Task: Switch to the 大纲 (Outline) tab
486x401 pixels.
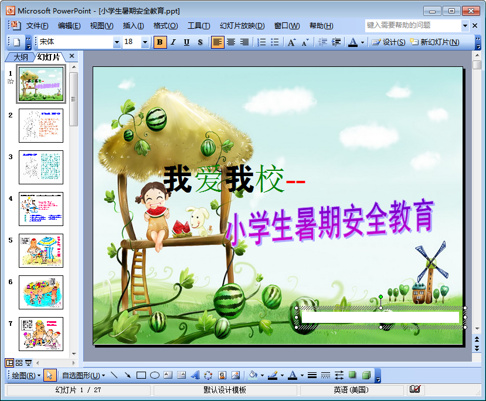Action: pyautogui.click(x=21, y=57)
